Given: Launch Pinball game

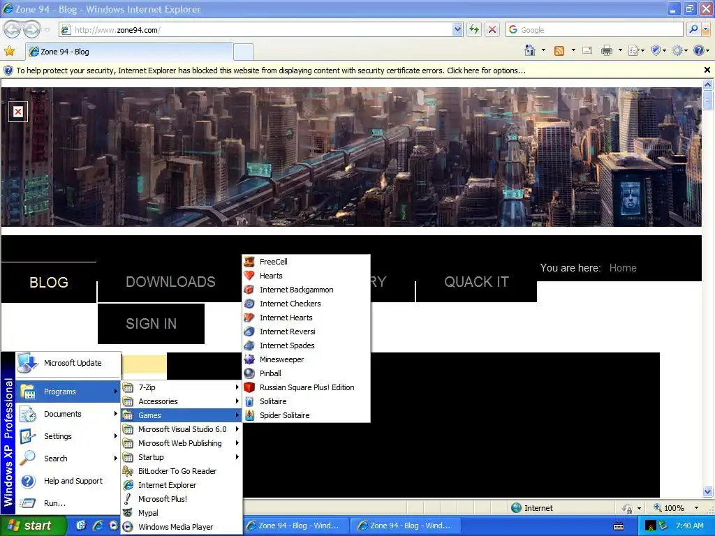Looking at the screenshot, I should pos(306,374).
